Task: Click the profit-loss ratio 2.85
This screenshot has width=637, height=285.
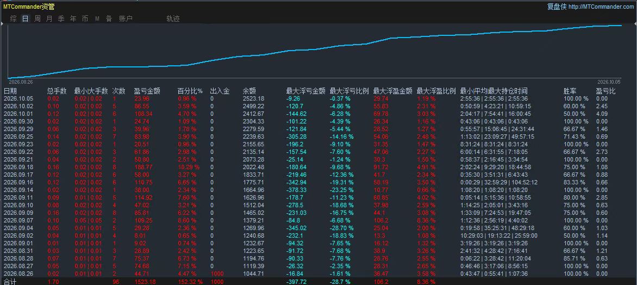Action: 602,197
